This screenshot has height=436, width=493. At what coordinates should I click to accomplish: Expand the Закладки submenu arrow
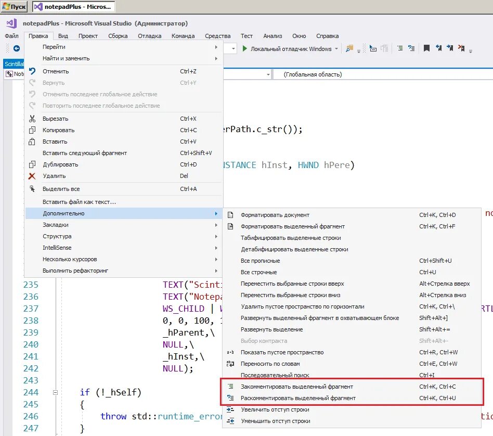[x=216, y=225]
